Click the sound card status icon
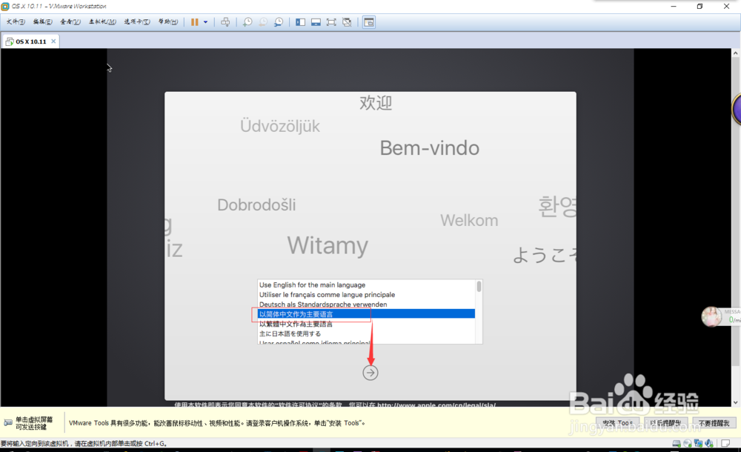Image resolution: width=741 pixels, height=452 pixels. [709, 444]
